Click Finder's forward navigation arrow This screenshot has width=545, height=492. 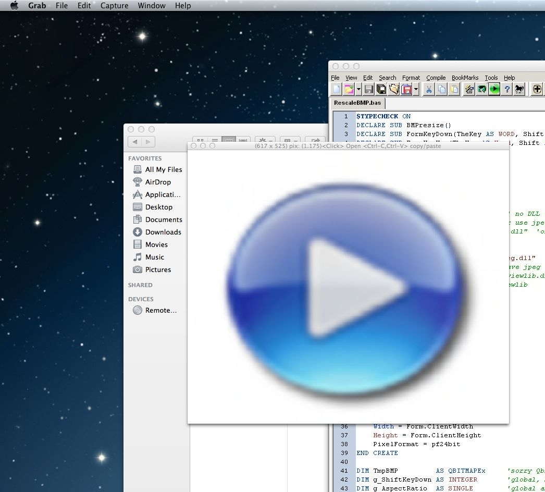point(148,142)
